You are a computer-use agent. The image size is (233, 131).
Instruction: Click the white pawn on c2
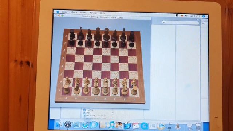pos(87,81)
